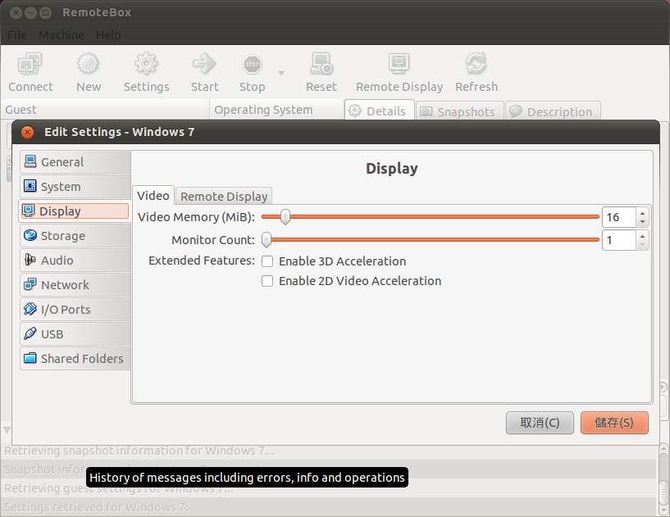Select the Network settings category
The width and height of the screenshot is (670, 517).
(75, 285)
